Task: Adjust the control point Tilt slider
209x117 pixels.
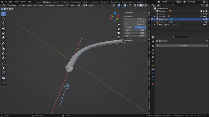Action: [x=135, y=36]
